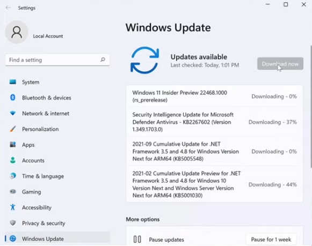The image size is (312, 246).
Task: Click the search magnifier icon
Action: 103,59
